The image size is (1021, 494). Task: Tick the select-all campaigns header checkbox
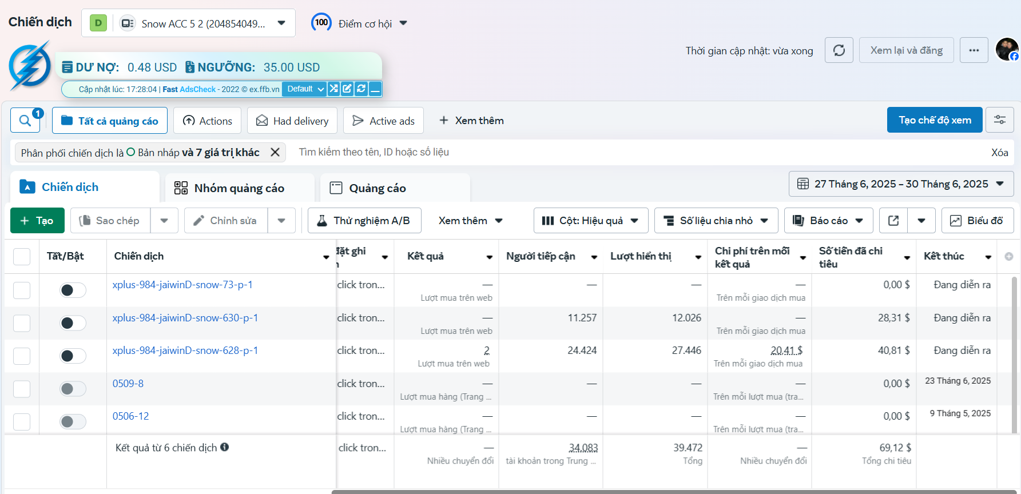point(22,257)
